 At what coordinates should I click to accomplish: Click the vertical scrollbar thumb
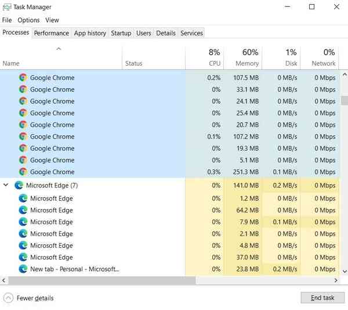tap(345, 100)
